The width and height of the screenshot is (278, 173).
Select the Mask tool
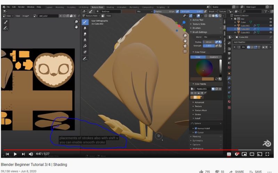tap(85, 52)
